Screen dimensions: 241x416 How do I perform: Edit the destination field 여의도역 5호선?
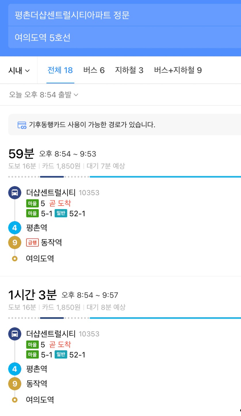click(x=125, y=37)
